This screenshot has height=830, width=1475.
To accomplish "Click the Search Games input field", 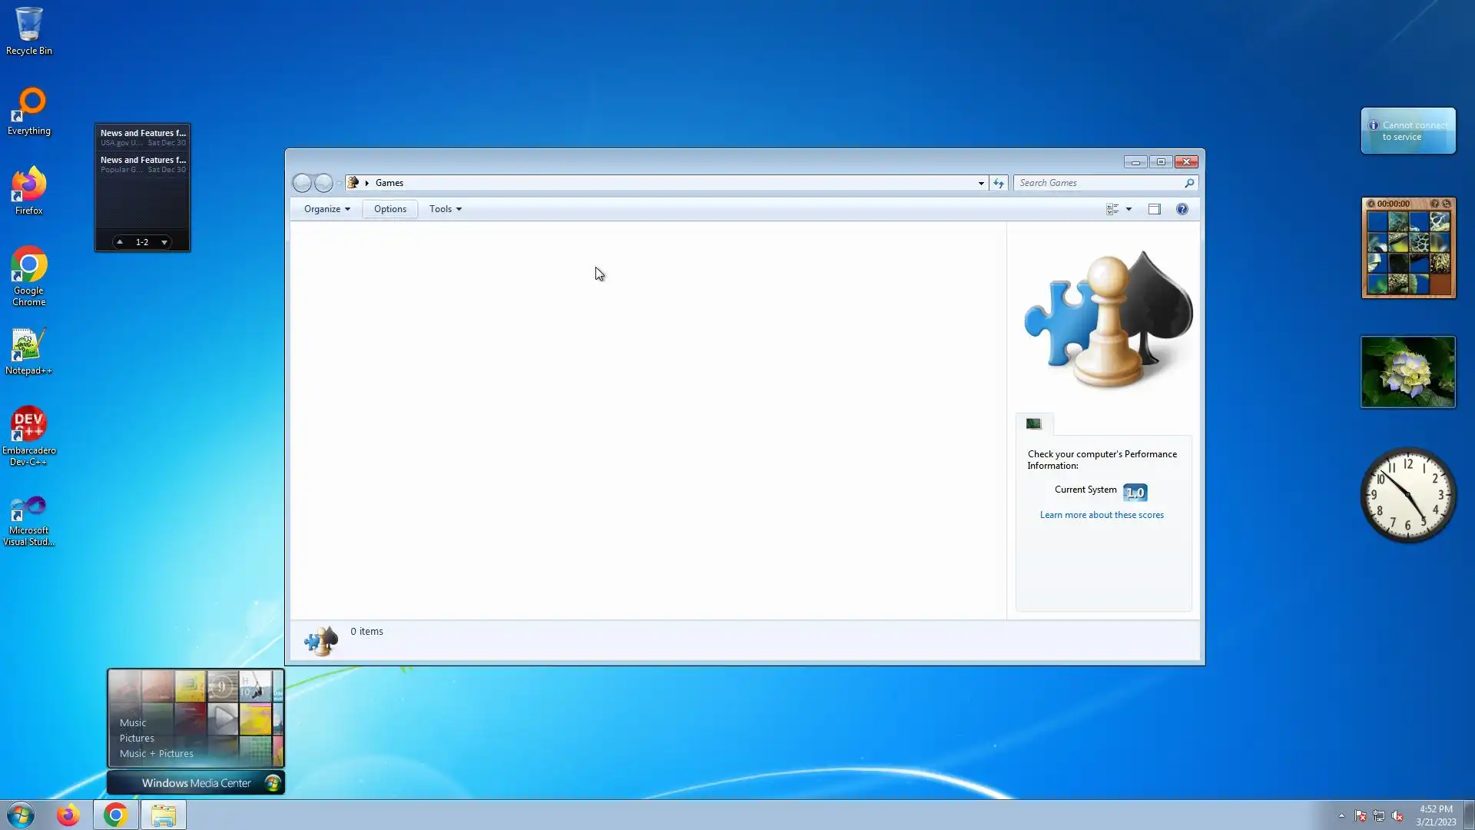I will pyautogui.click(x=1099, y=183).
